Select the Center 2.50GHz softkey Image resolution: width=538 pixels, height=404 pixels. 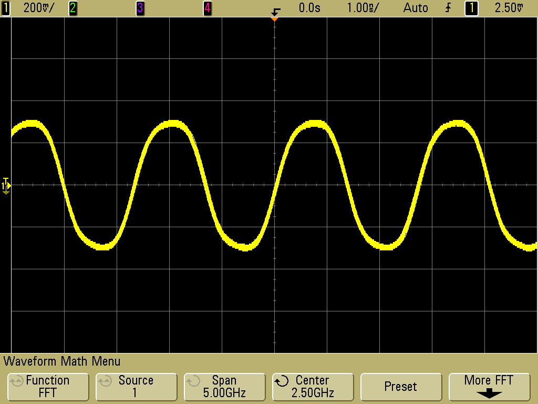click(313, 387)
